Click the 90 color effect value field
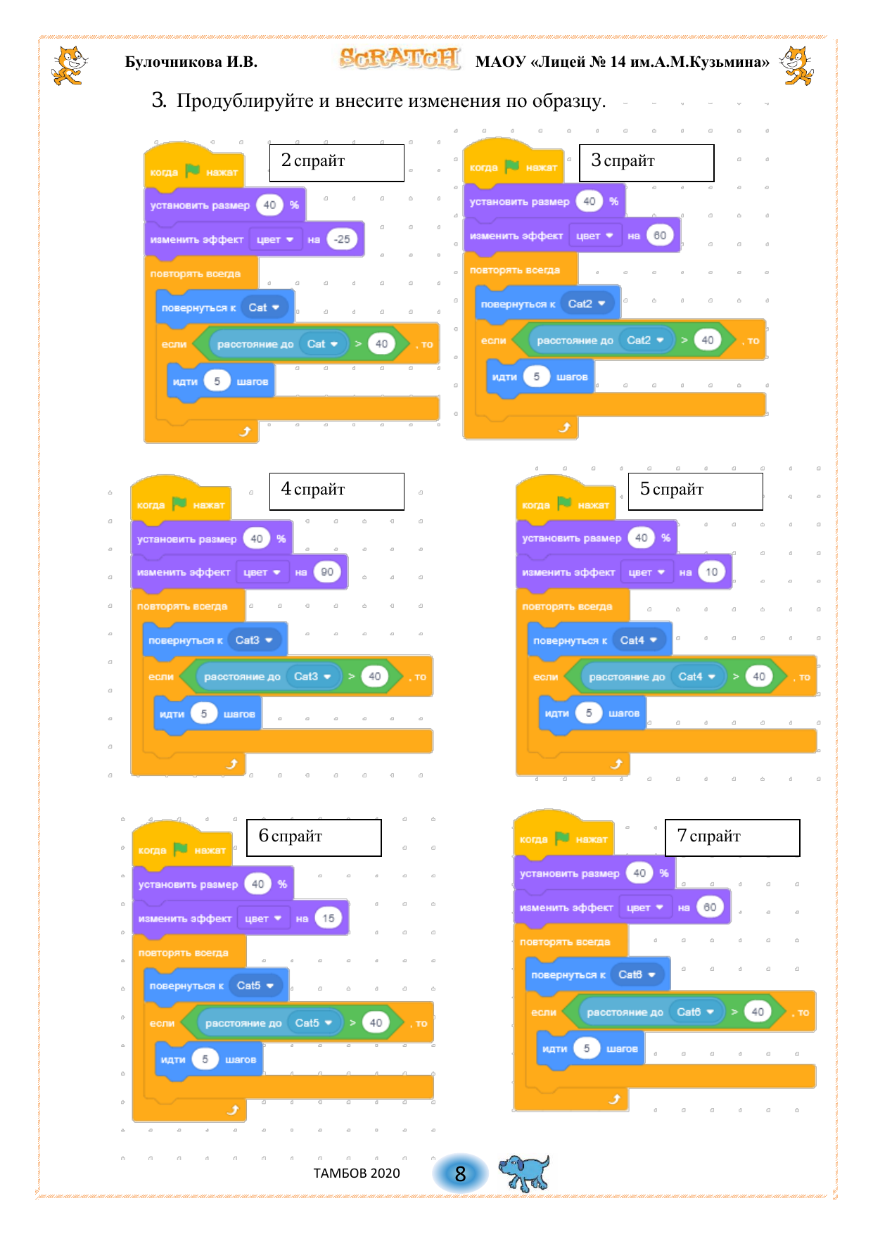 (x=327, y=572)
